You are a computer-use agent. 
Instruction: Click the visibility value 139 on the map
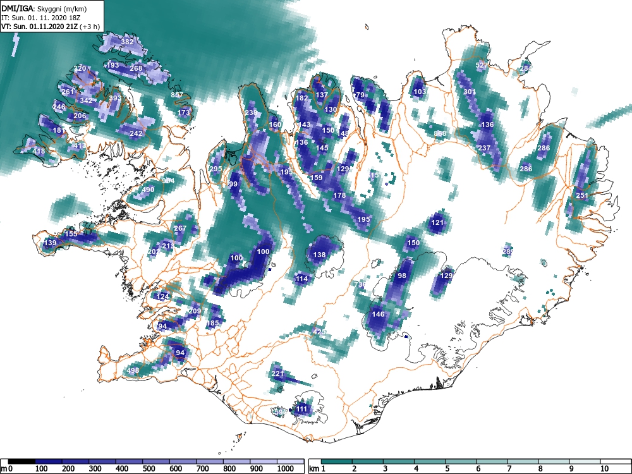click(51, 243)
